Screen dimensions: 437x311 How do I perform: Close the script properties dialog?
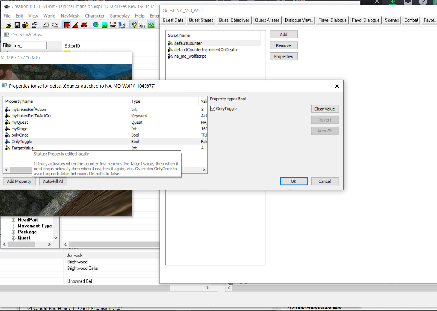coord(337,86)
